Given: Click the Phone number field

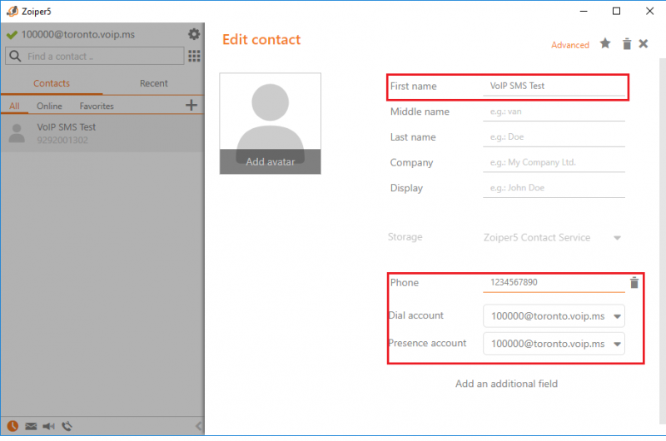Looking at the screenshot, I should click(x=554, y=283).
